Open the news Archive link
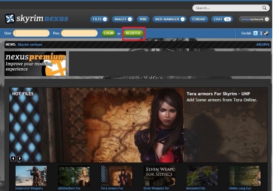This screenshot has width=280, height=191. [263, 45]
